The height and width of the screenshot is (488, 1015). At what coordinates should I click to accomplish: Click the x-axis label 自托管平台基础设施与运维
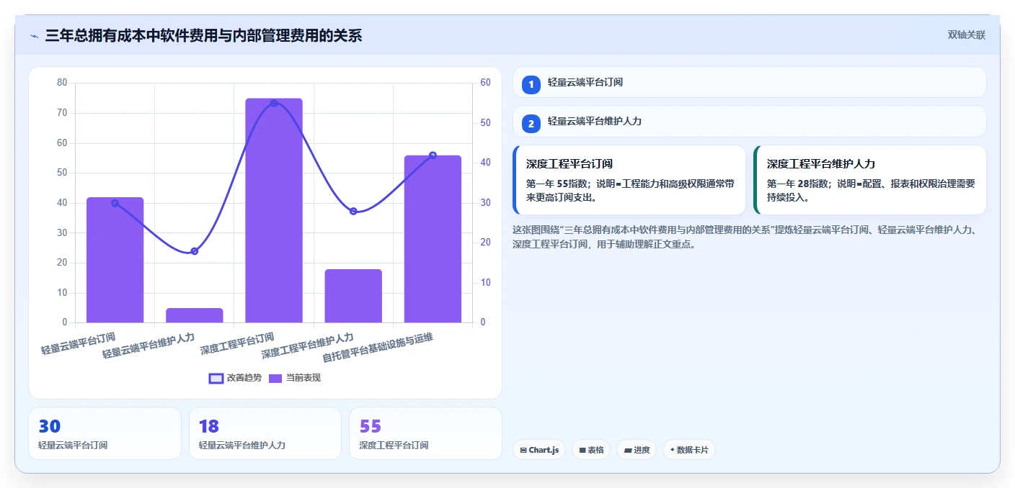(x=378, y=348)
